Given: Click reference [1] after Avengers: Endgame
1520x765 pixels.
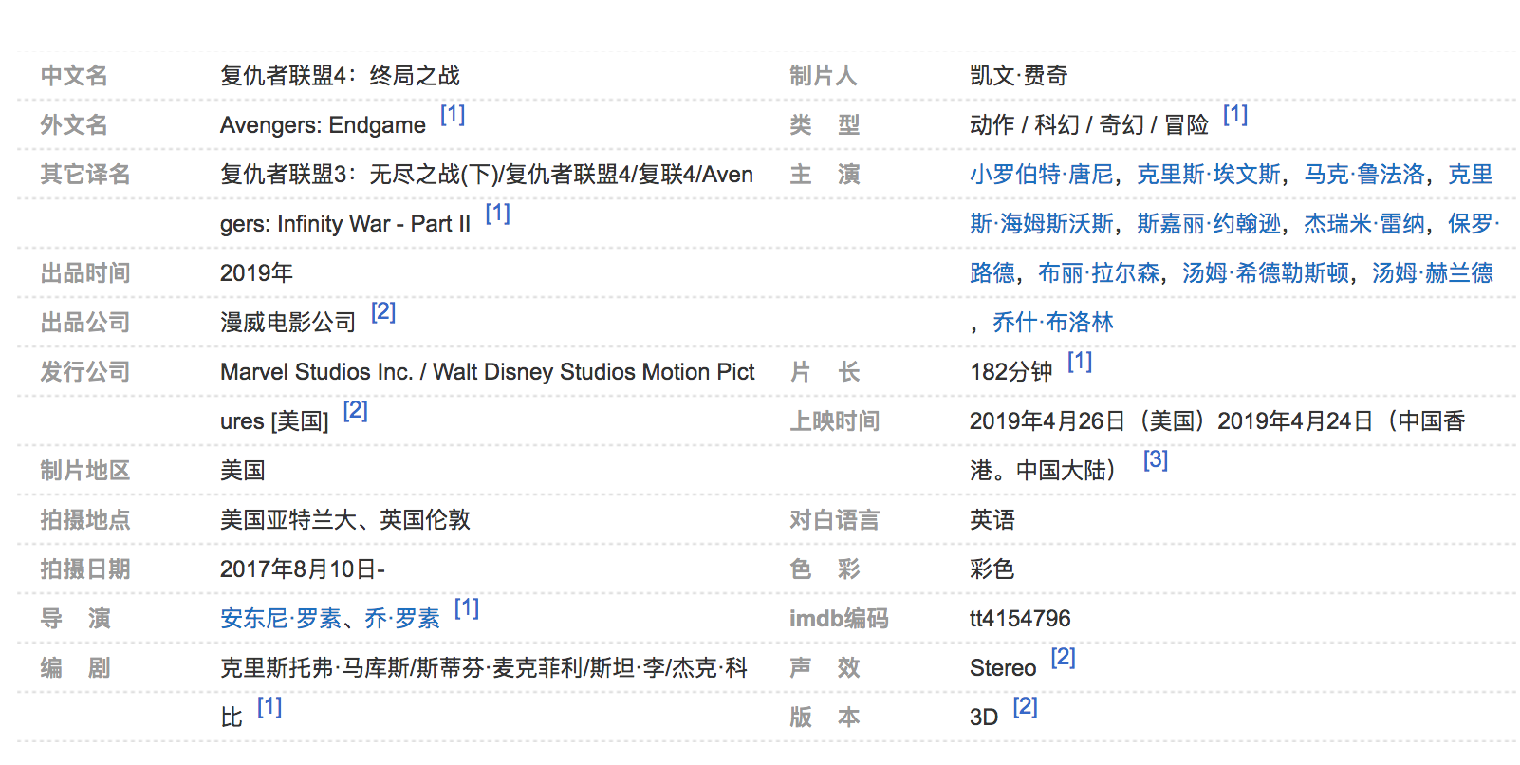Looking at the screenshot, I should click(x=453, y=115).
